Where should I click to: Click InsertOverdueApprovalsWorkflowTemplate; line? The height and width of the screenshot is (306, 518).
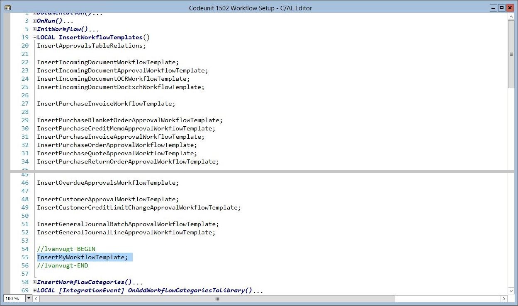(x=108, y=183)
